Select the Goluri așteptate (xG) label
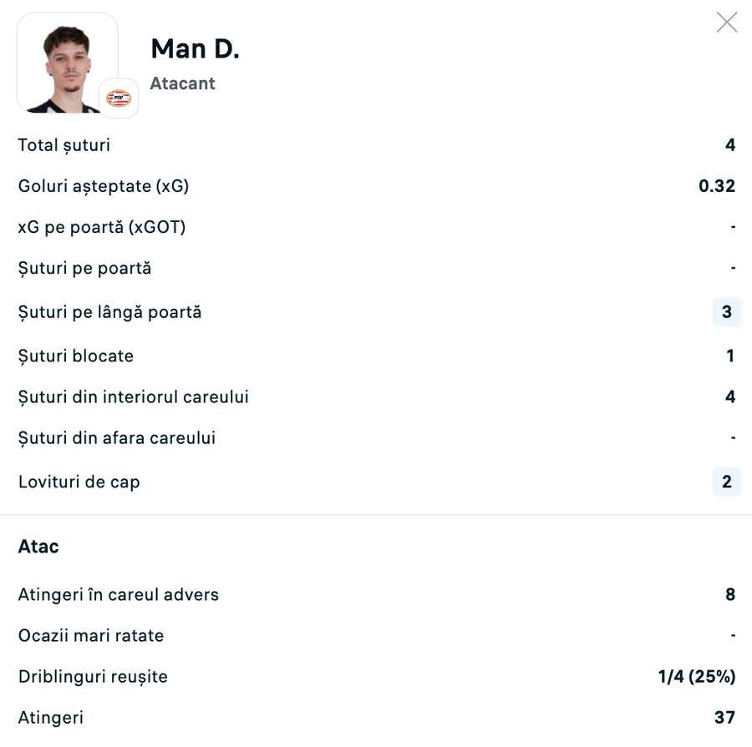 coord(104,186)
